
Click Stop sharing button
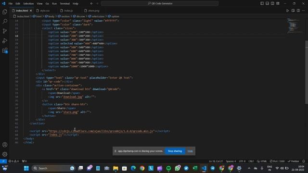click(x=175, y=151)
